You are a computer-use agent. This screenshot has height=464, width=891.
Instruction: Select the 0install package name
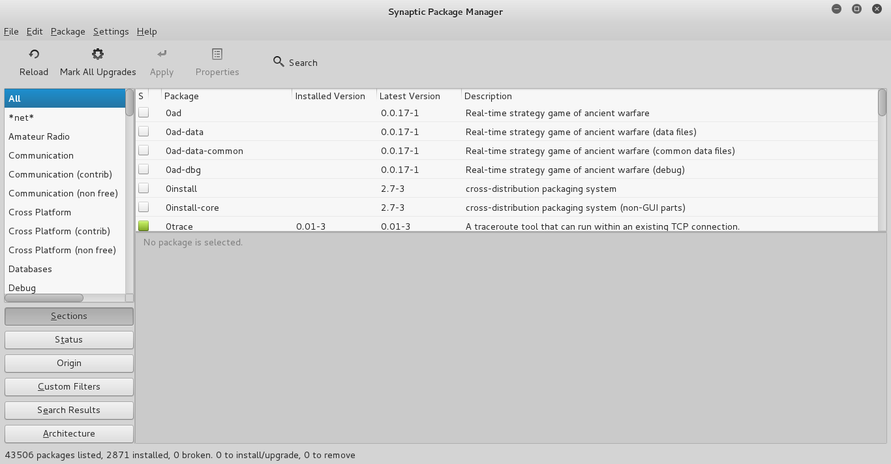pos(181,189)
